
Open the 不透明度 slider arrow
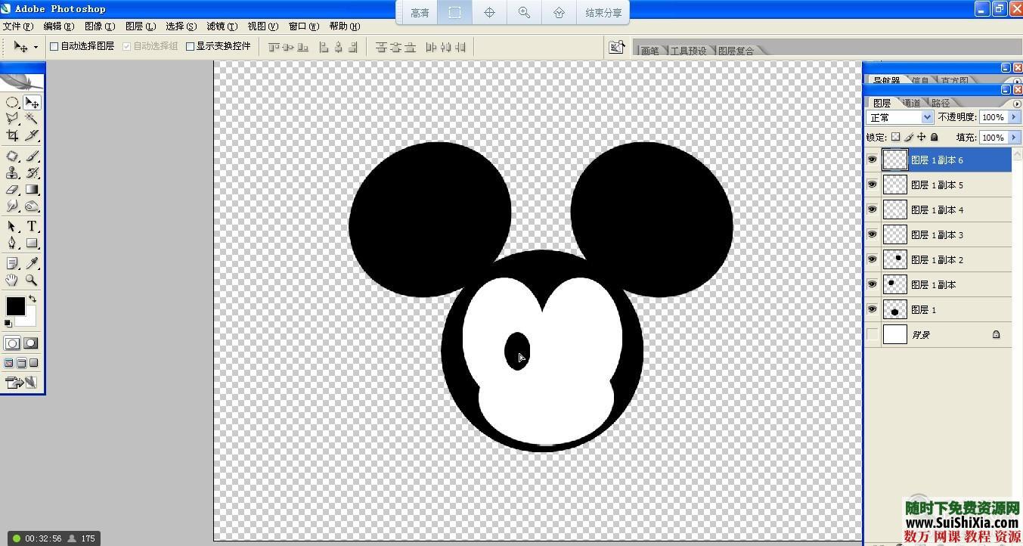click(1014, 117)
